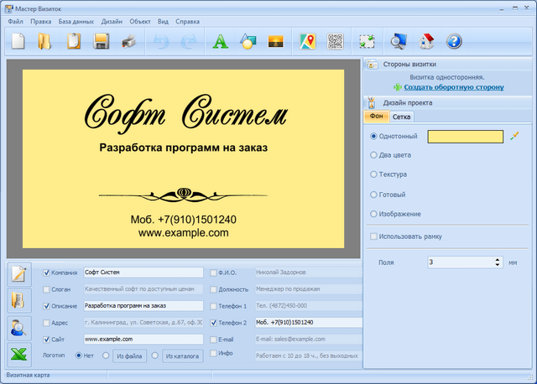Click the map icon in toolbar
Image resolution: width=537 pixels, height=384 pixels.
[x=308, y=40]
